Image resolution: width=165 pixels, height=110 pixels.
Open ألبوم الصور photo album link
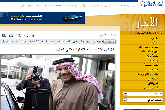[151, 88]
